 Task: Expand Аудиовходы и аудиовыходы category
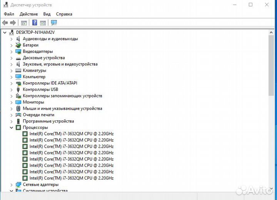(12, 39)
